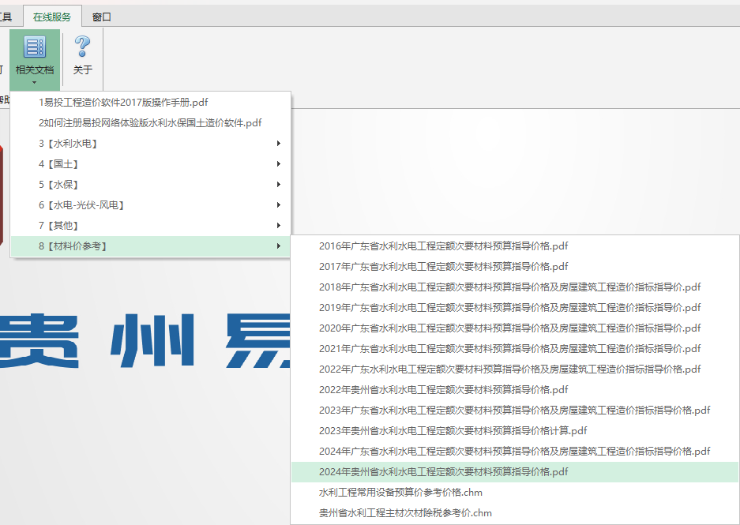740x525 pixels.
Task: Open 2023年贵州省 预算指导价格计算.pdf
Action: click(453, 430)
